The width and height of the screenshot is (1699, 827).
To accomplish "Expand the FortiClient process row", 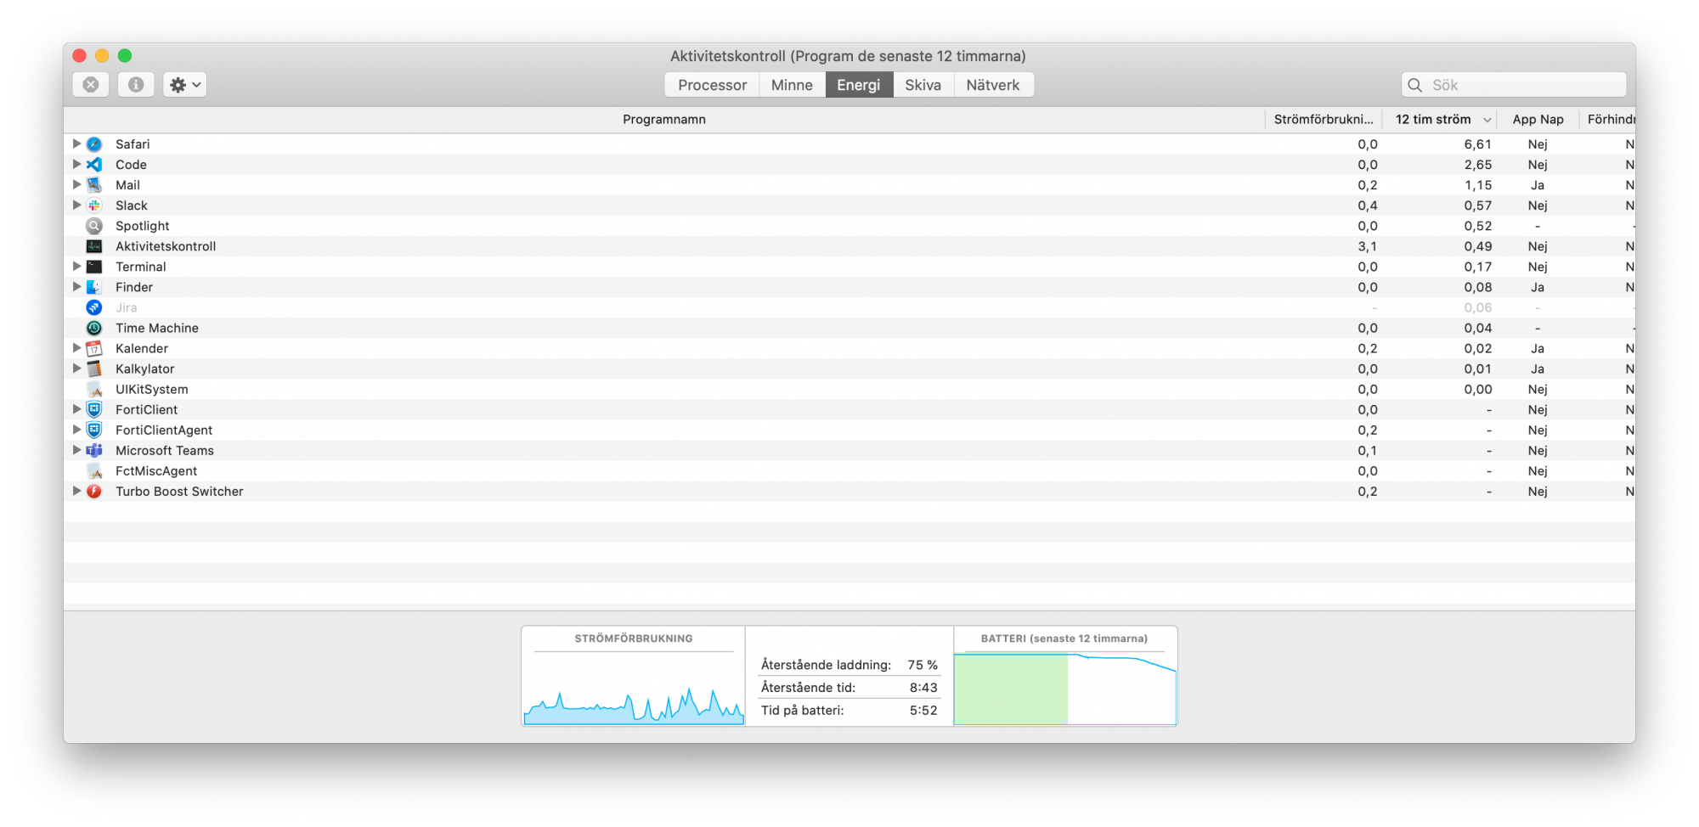I will (x=76, y=409).
